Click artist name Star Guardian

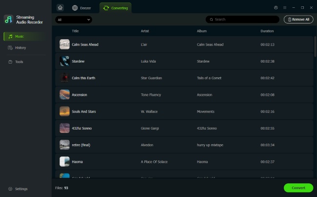tap(151, 78)
